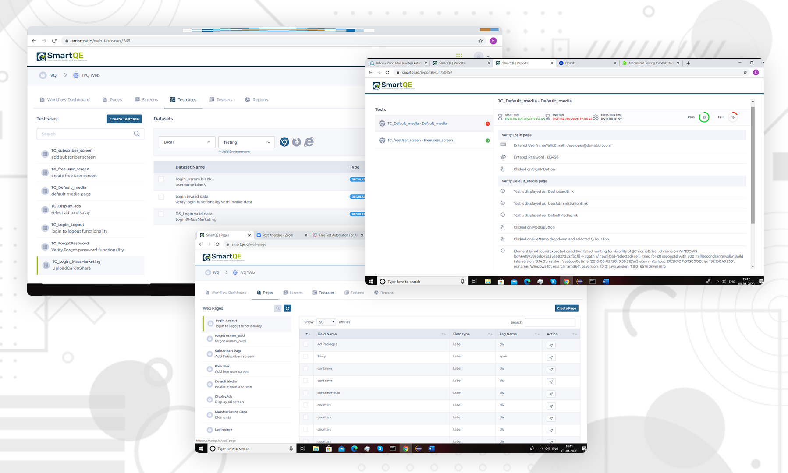Click the action arrow icon for container-fluid row
Viewport: 788px width, 473px height.
[x=551, y=394]
